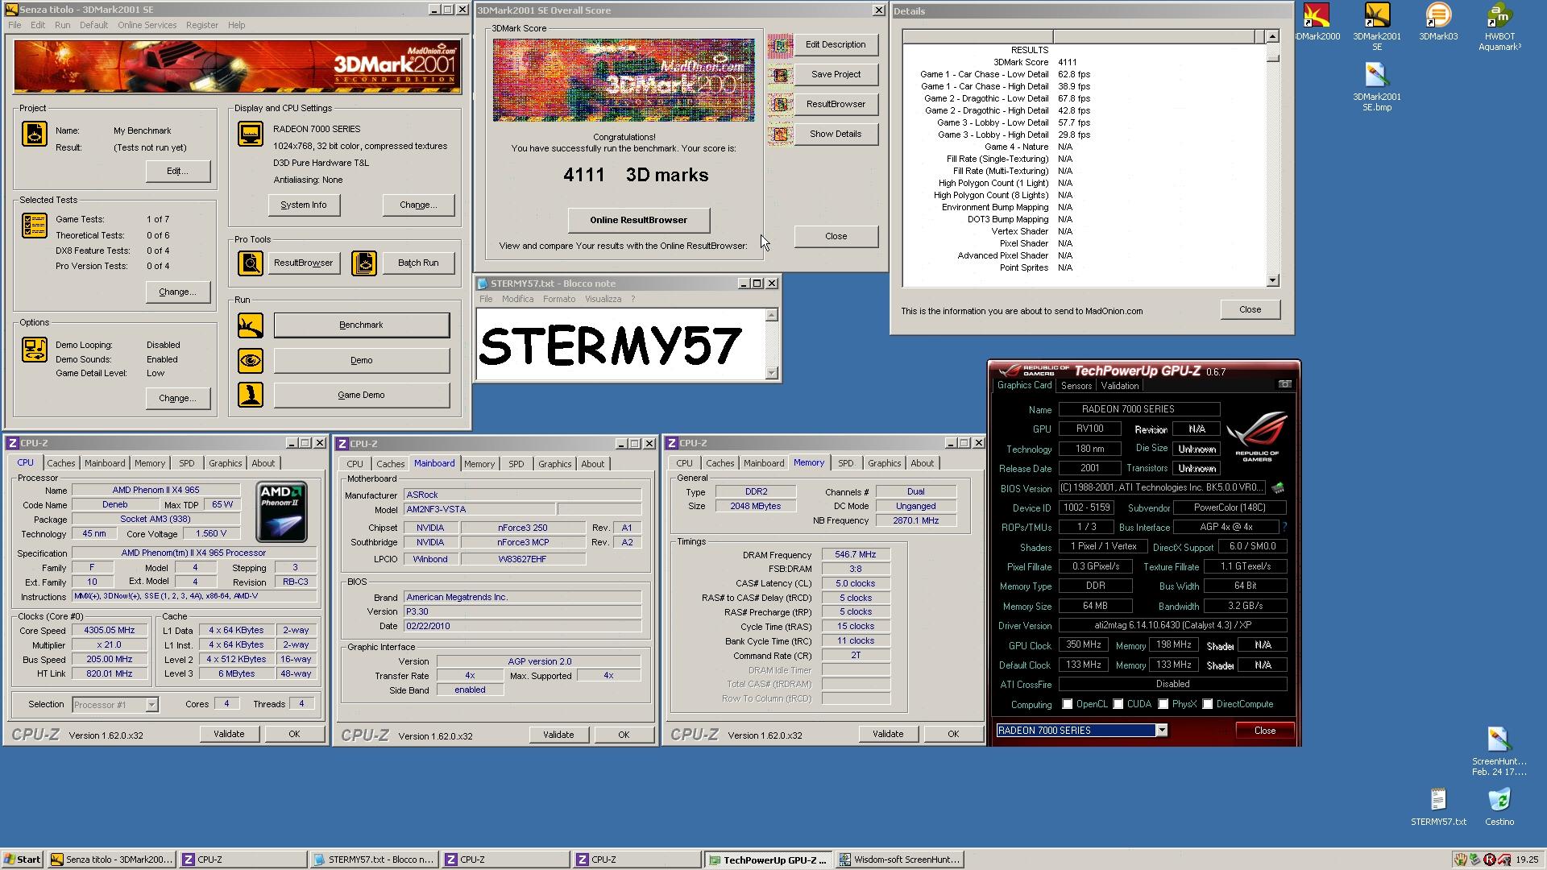1547x870 pixels.
Task: Click scroll up arrow in Details window
Action: [1272, 36]
